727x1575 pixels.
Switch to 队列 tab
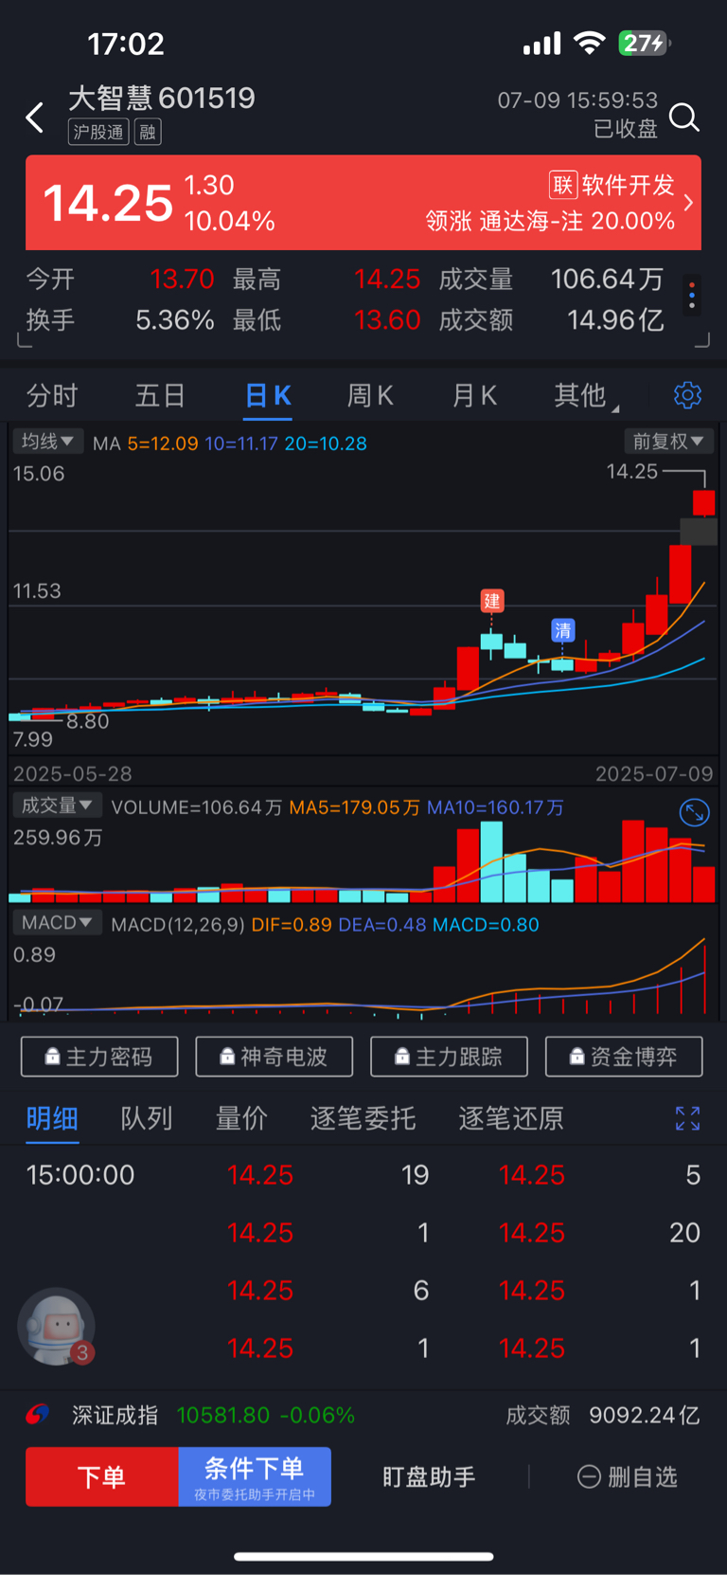147,1118
